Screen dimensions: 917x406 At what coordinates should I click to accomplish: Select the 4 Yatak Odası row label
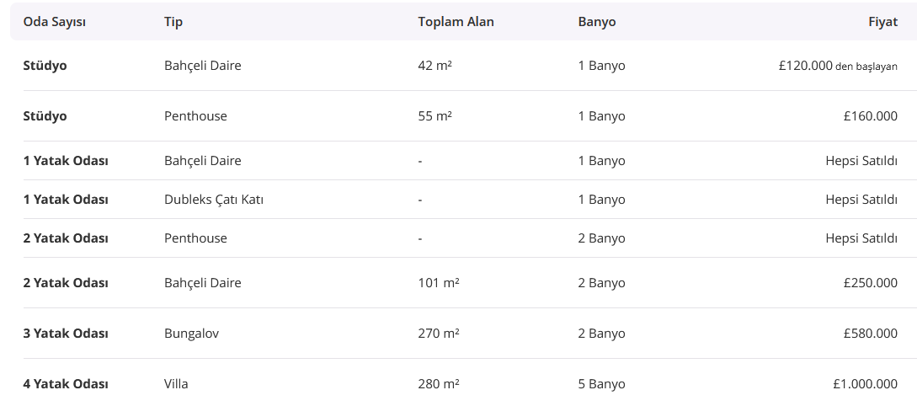pos(66,384)
